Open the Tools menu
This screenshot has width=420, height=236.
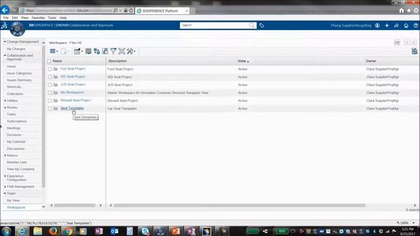52,18
